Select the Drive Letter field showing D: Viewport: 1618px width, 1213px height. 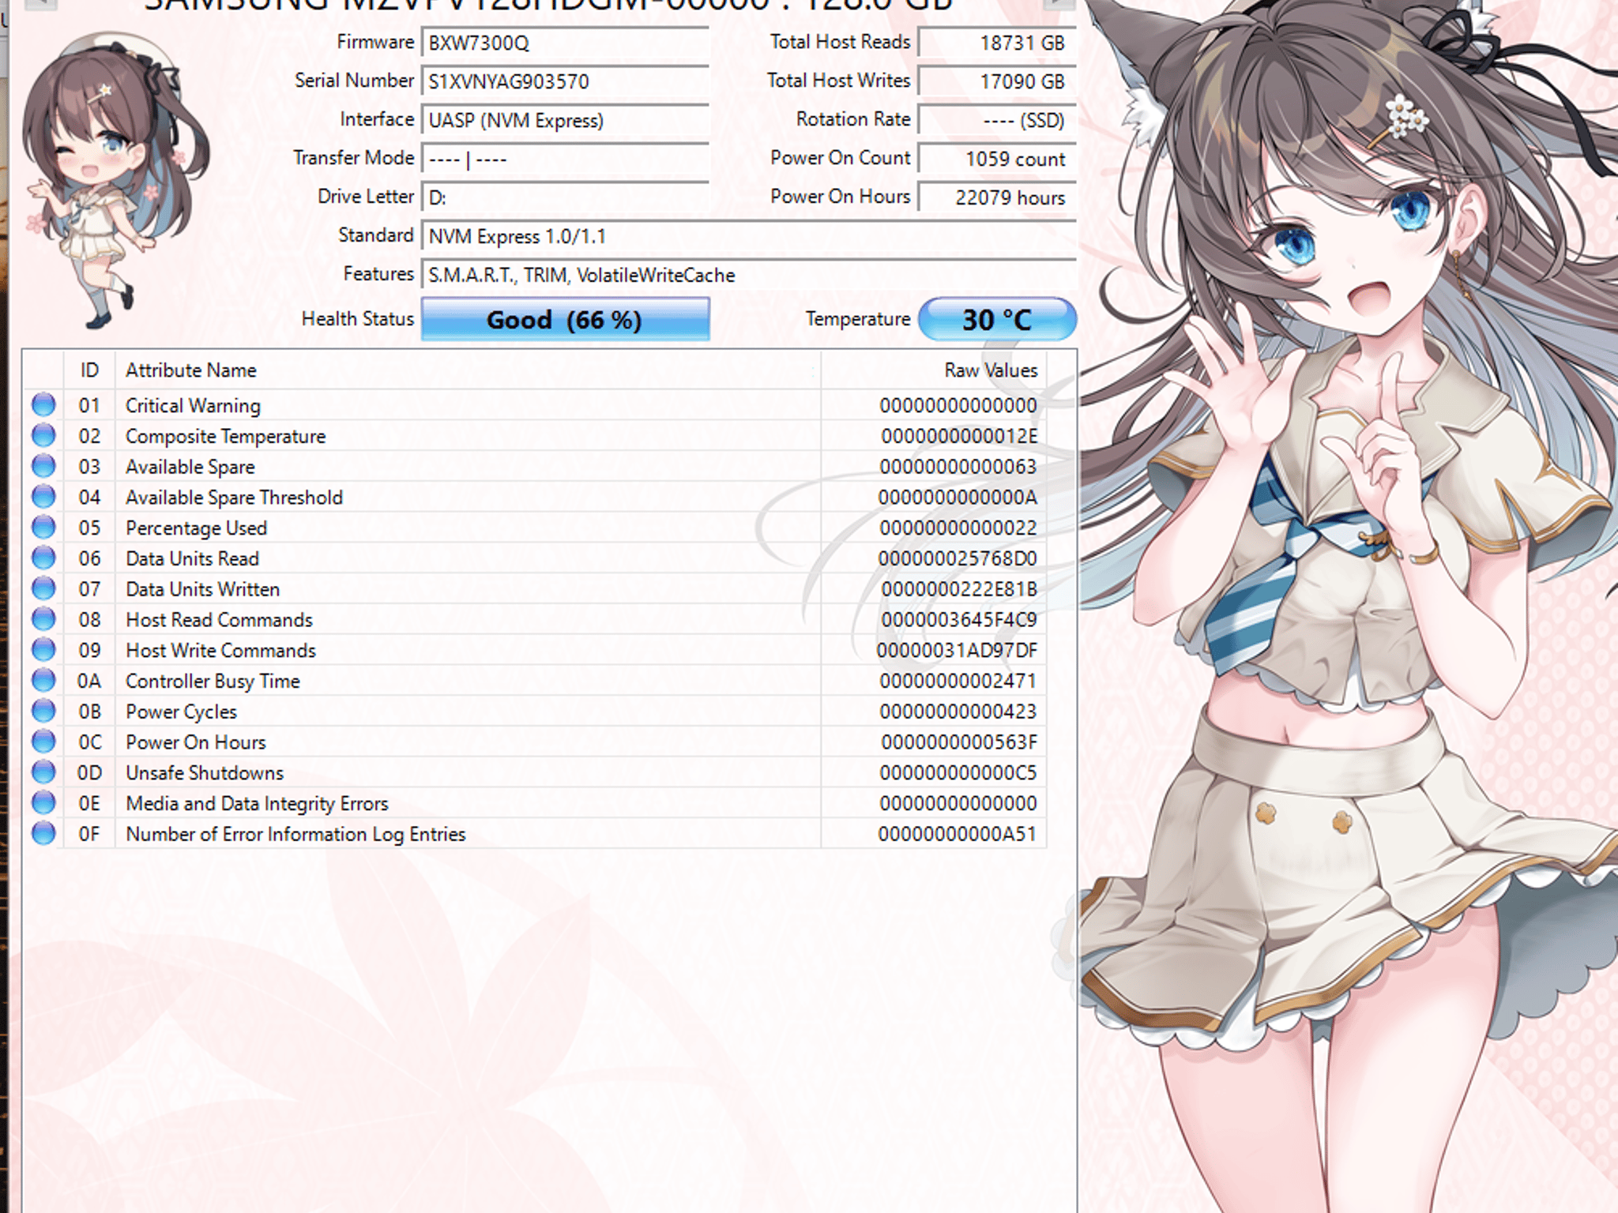pos(565,197)
